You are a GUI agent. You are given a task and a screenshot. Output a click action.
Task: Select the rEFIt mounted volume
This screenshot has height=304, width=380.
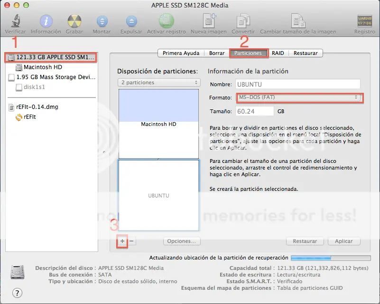tap(26, 117)
